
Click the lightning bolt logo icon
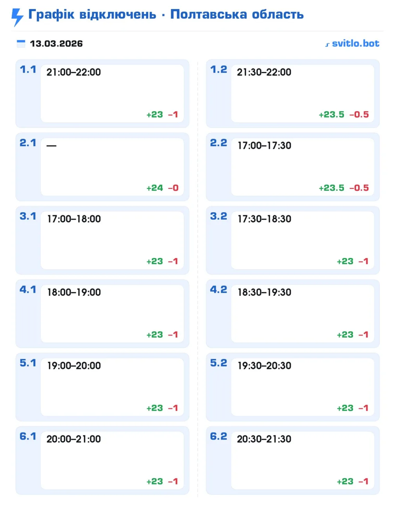[17, 17]
